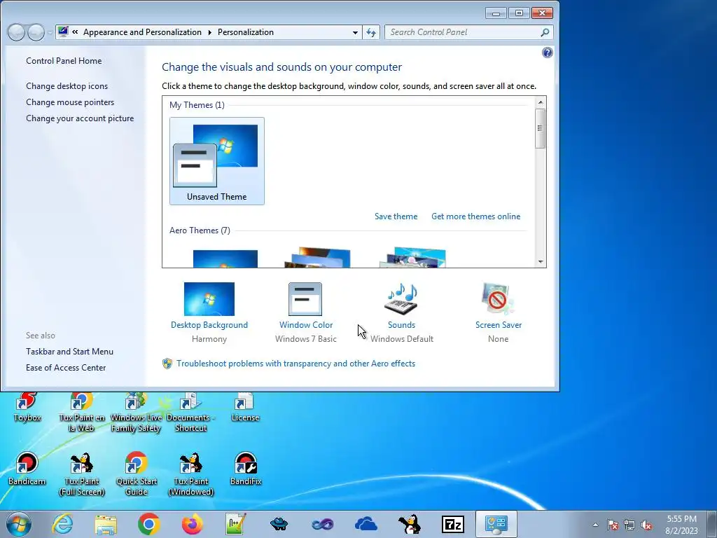Open Windows Live Family Safety shortcut
Image resolution: width=717 pixels, height=538 pixels.
click(136, 412)
